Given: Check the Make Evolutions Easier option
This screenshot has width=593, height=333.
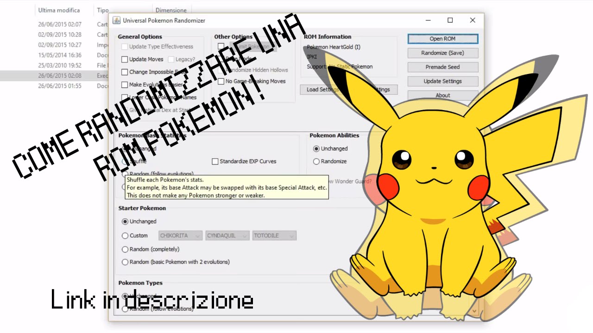Looking at the screenshot, I should pyautogui.click(x=125, y=85).
